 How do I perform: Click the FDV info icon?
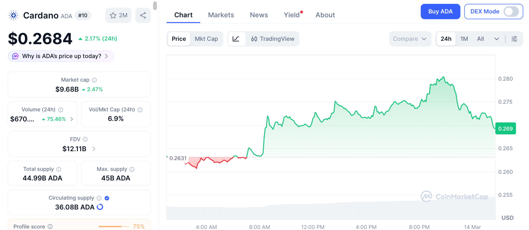85,139
